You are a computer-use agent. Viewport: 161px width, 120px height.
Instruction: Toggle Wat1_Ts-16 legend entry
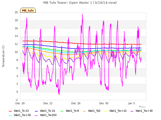tap(45, 111)
